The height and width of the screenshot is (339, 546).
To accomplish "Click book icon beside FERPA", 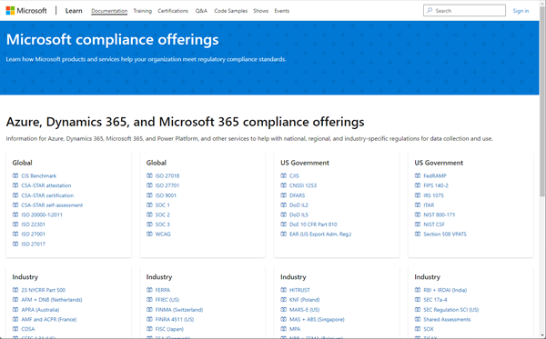I will (x=149, y=290).
